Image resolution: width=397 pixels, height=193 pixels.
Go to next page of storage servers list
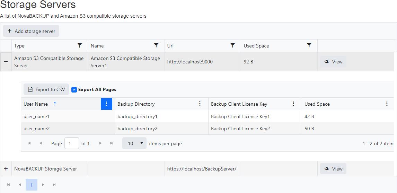(x=43, y=185)
